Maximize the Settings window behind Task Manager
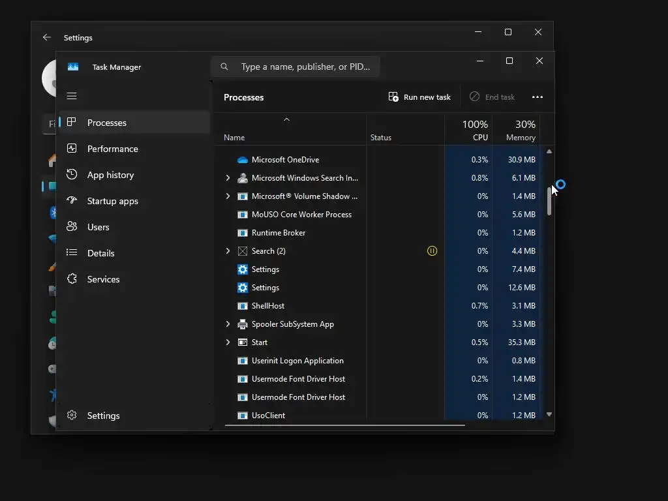This screenshot has width=668, height=501. pyautogui.click(x=508, y=32)
